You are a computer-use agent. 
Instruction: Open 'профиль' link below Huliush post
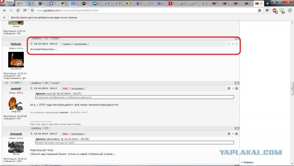pos(36,83)
